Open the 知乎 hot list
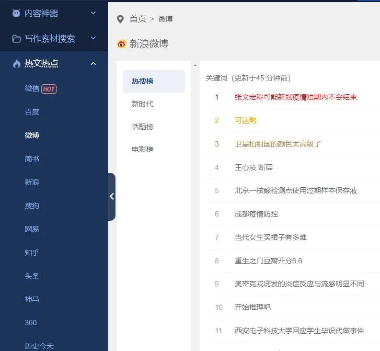The width and height of the screenshot is (380, 351). click(32, 252)
